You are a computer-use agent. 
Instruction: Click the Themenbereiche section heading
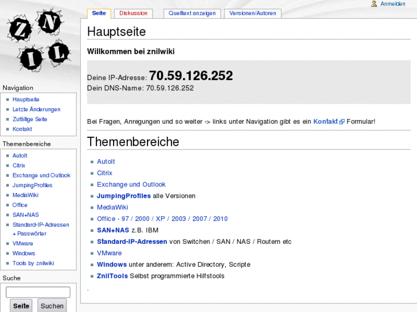coord(133,142)
